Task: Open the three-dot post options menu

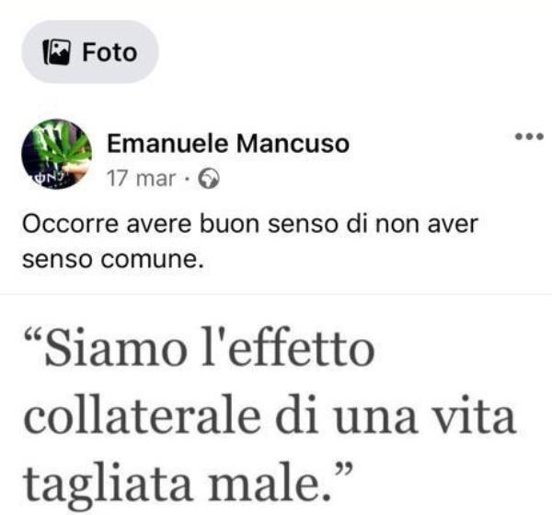Action: click(x=529, y=136)
